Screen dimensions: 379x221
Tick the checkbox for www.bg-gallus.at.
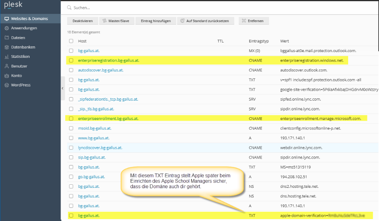(x=71, y=138)
